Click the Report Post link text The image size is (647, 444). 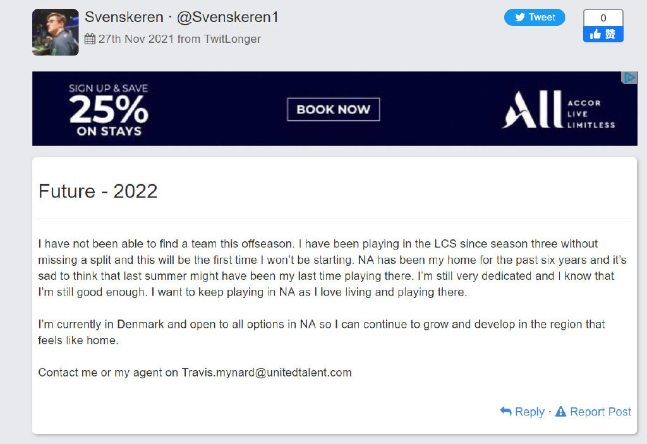pos(600,412)
